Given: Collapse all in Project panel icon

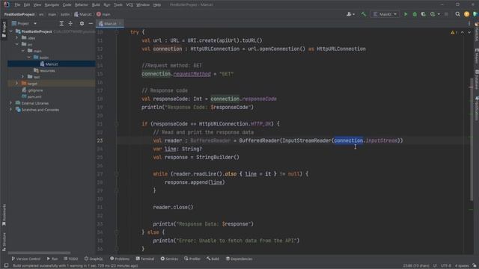Looking at the screenshot, I should pyautogui.click(x=70, y=23).
